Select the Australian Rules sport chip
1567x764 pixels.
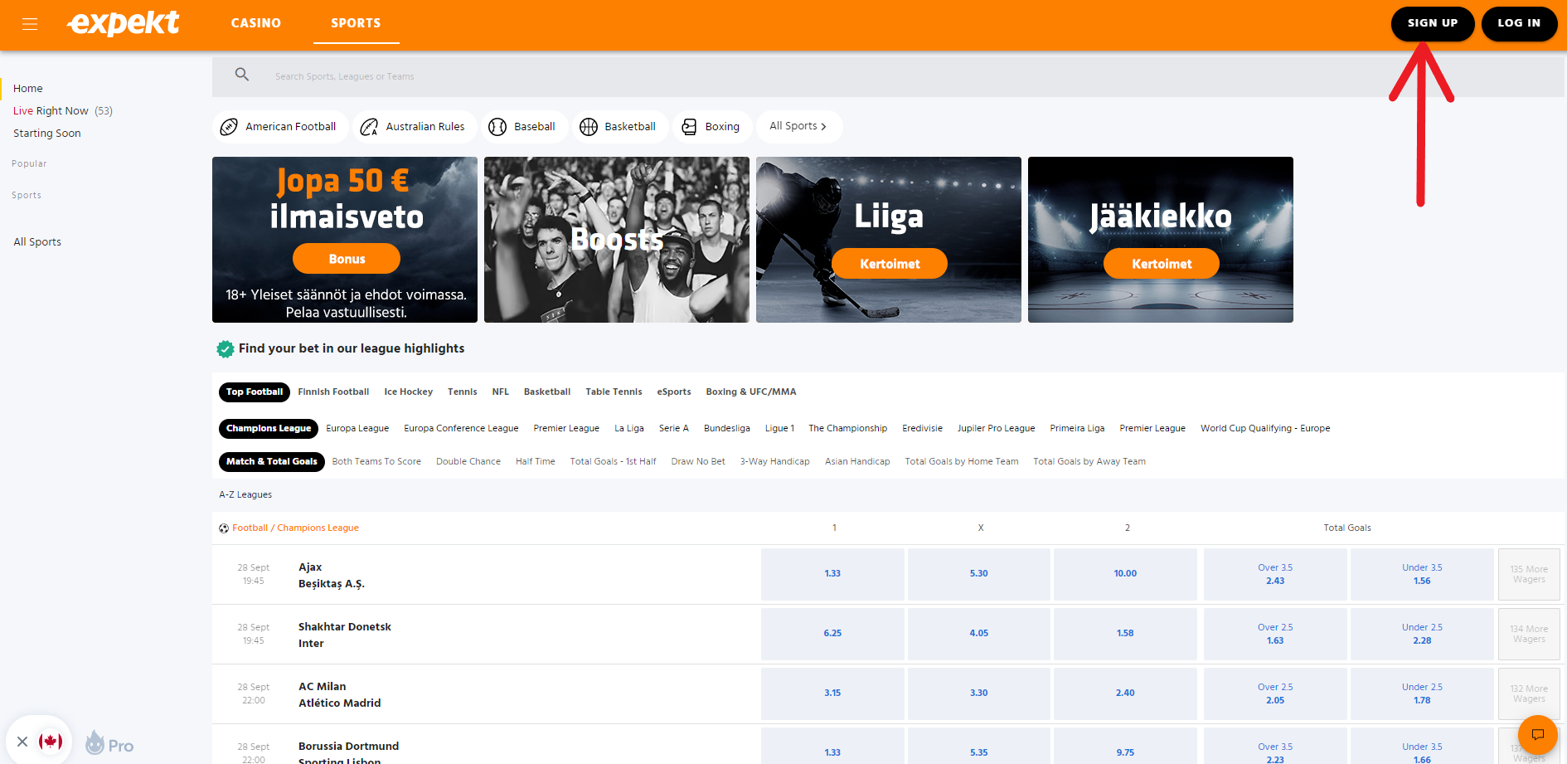[415, 127]
